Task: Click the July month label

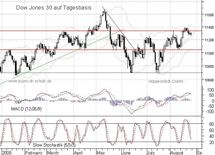Action: (151, 153)
